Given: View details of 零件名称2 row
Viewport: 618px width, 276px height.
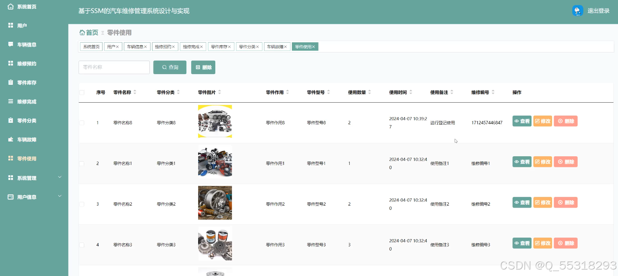Looking at the screenshot, I should (x=522, y=203).
